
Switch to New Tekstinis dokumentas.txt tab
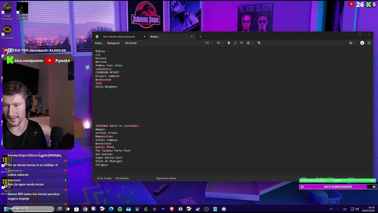[x=119, y=37]
